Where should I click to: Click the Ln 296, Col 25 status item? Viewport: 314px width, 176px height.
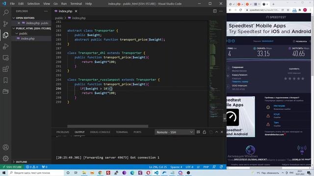pos(158,167)
